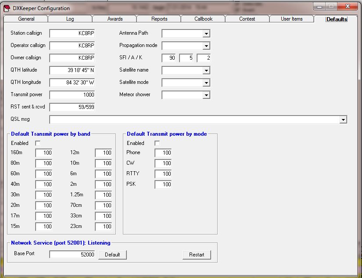Viewport: 362px width, 278px height.
Task: Click the RTTY mode power field
Action: [x=163, y=174]
